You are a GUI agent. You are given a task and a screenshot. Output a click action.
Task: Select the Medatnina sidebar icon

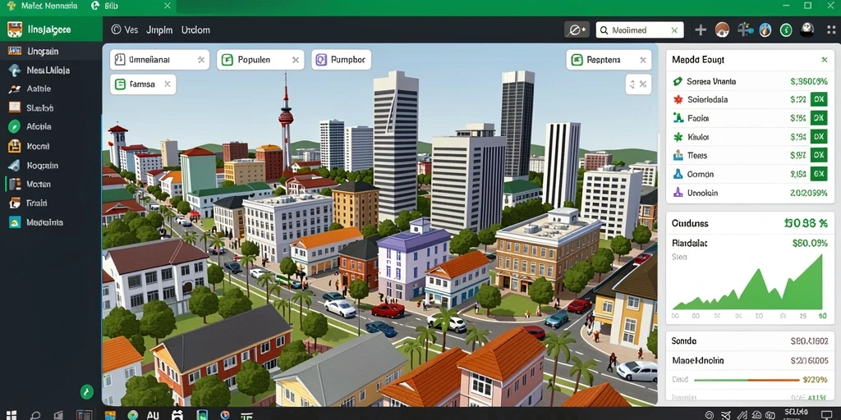point(14,222)
